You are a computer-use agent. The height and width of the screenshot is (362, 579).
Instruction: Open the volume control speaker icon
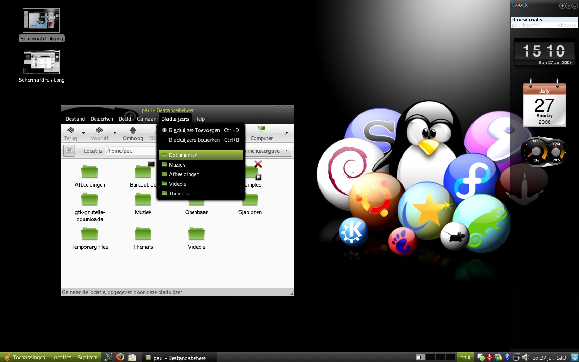526,357
